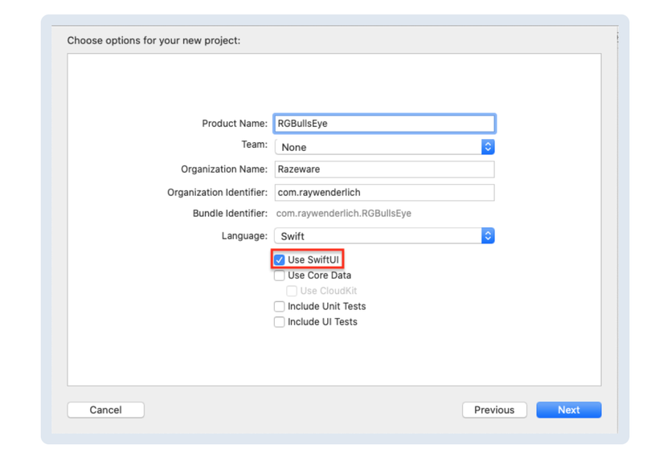663x457 pixels.
Task: Click the greyed-out Use CloudKit checkbox
Action: click(292, 291)
